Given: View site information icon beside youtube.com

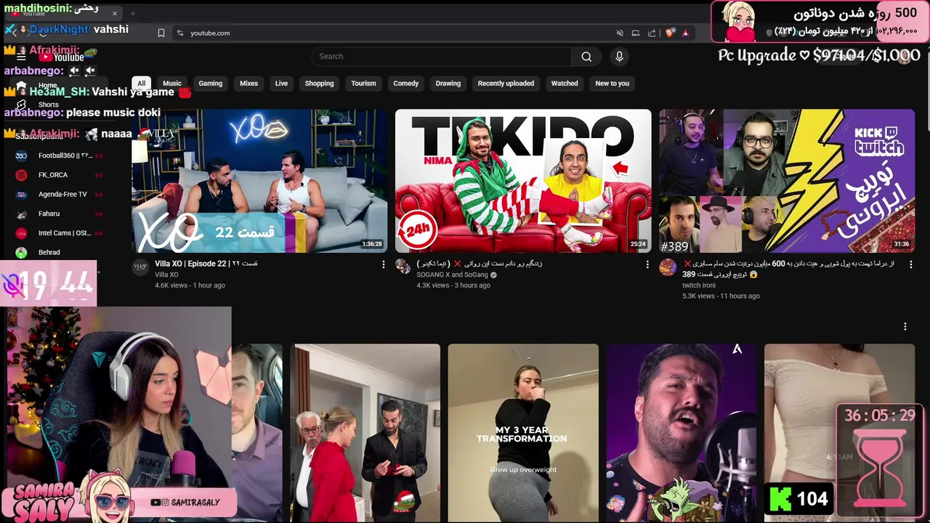Looking at the screenshot, I should click(180, 33).
